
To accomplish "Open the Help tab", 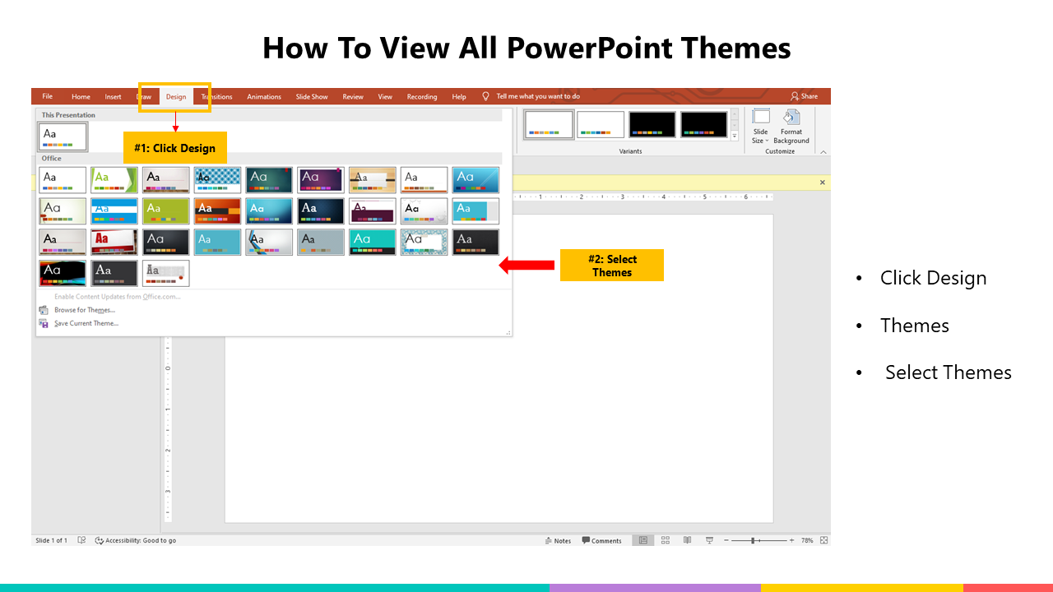I will tap(459, 96).
